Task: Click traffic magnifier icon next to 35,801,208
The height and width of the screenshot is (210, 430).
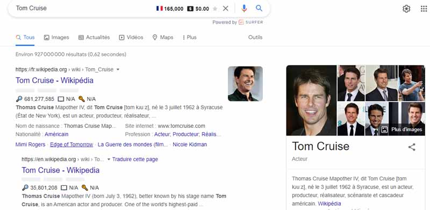Action: [25, 188]
